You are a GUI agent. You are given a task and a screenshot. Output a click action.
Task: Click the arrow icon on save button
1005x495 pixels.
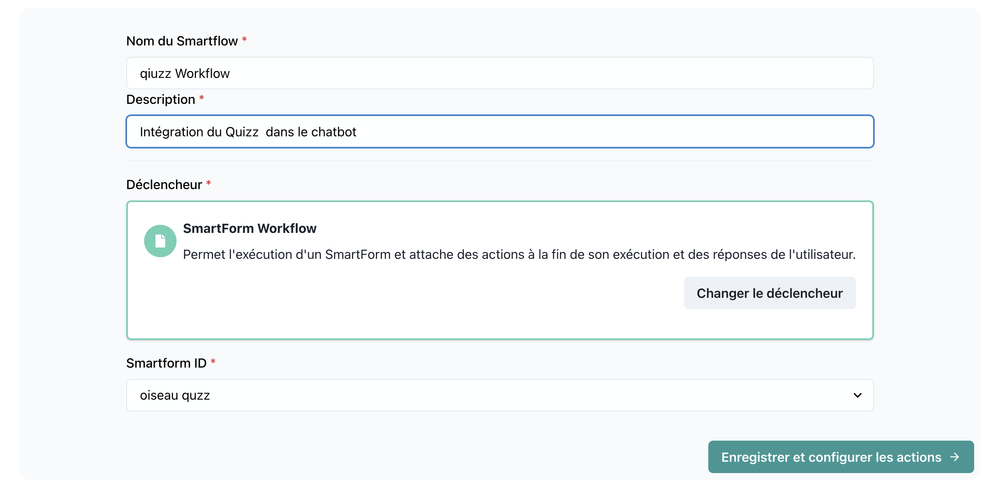point(955,457)
